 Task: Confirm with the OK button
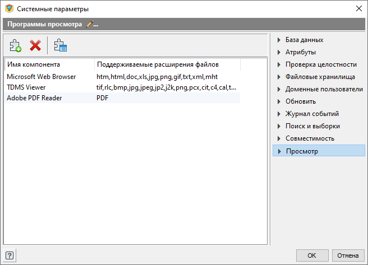(x=312, y=255)
